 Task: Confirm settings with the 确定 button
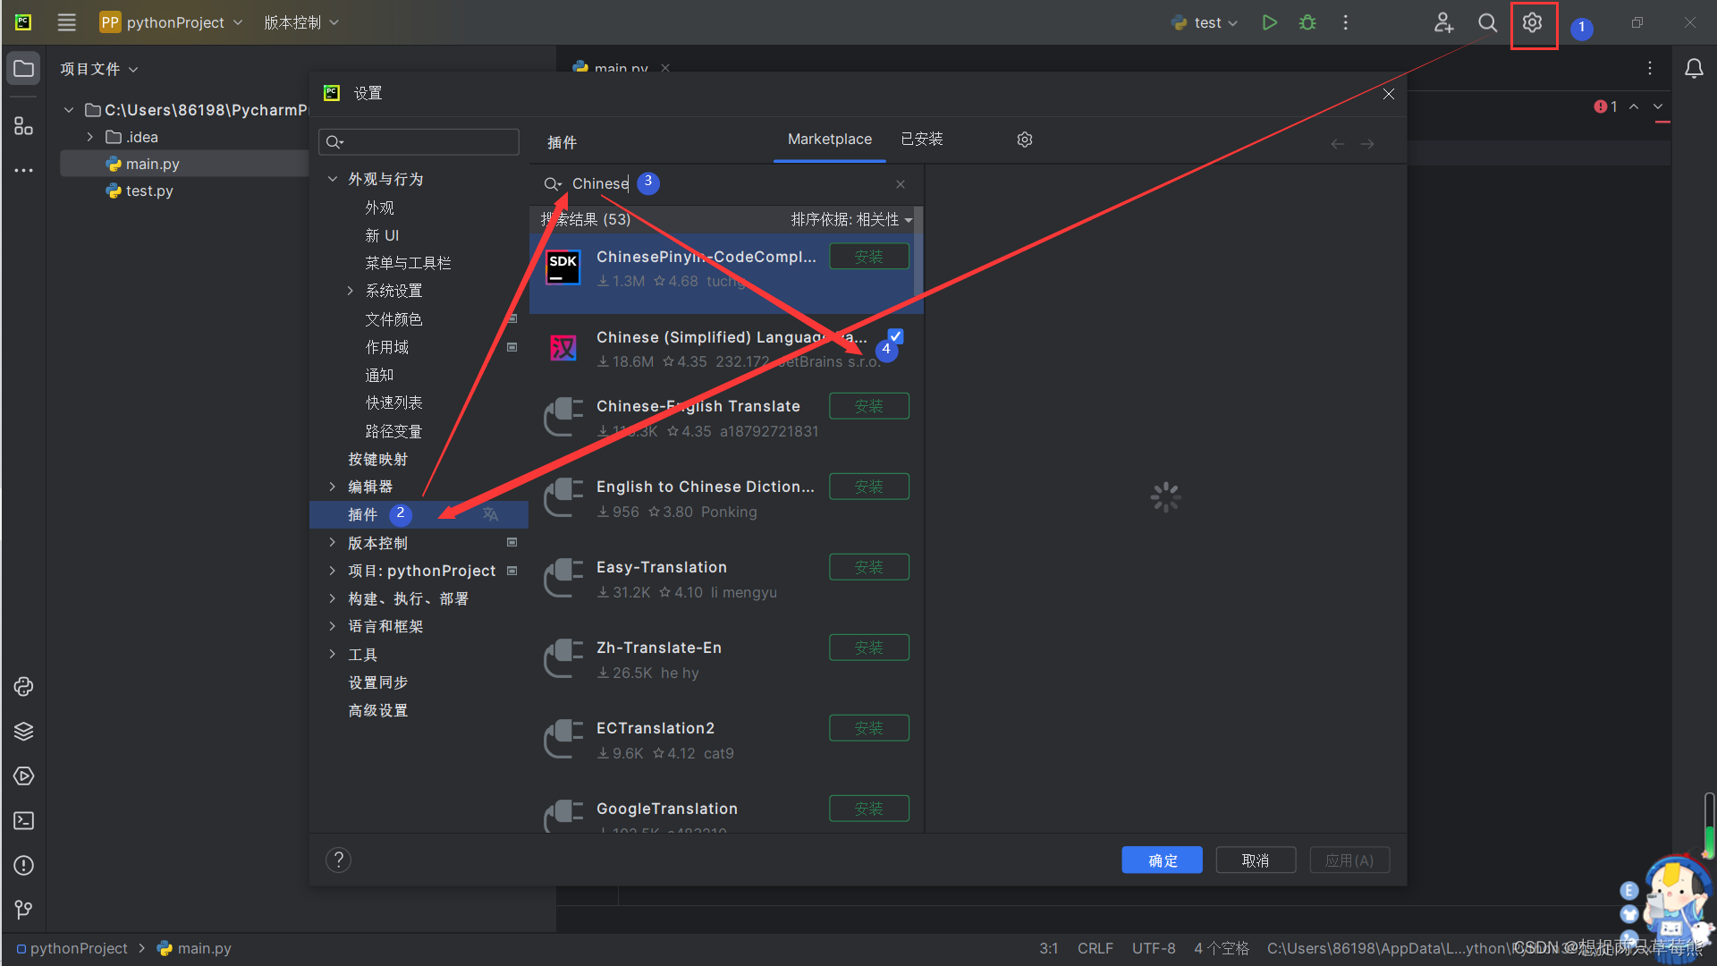1161,860
